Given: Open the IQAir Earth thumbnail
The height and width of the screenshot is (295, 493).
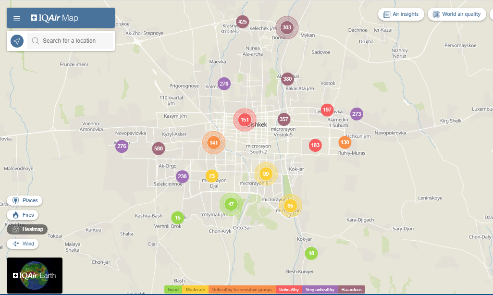Looking at the screenshot, I should pyautogui.click(x=35, y=275).
